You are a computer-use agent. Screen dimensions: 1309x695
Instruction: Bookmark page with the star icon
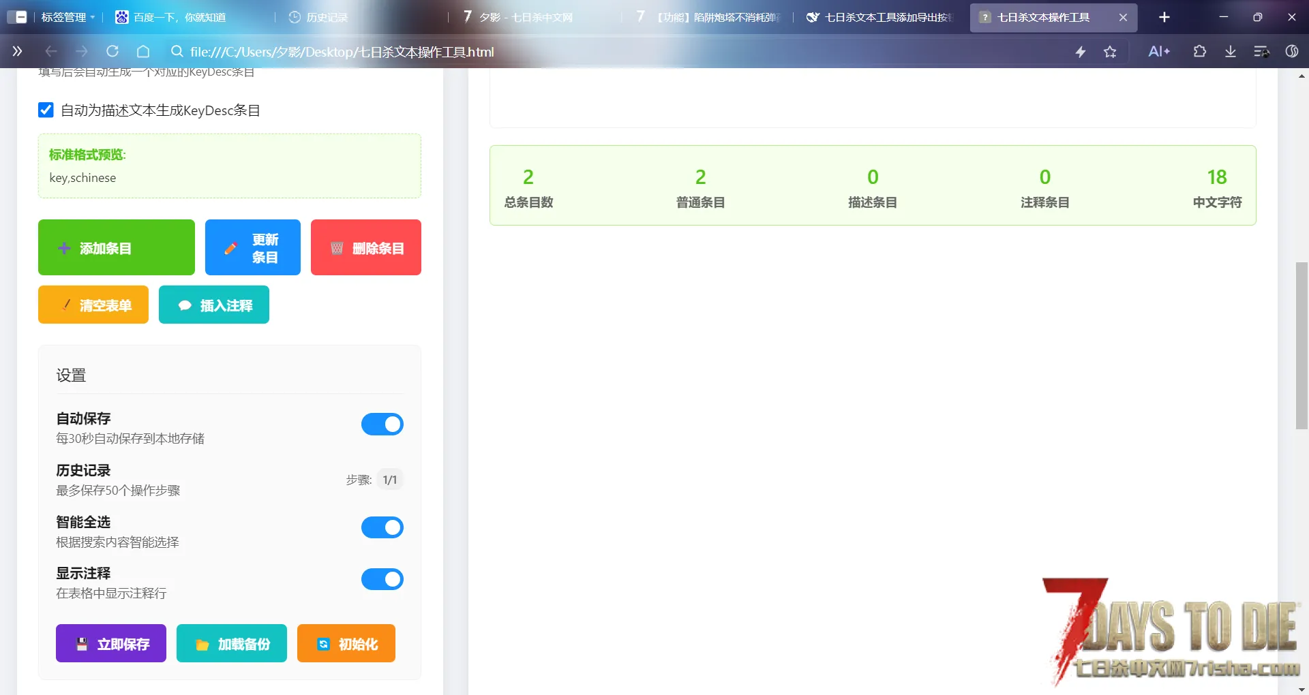[1110, 52]
